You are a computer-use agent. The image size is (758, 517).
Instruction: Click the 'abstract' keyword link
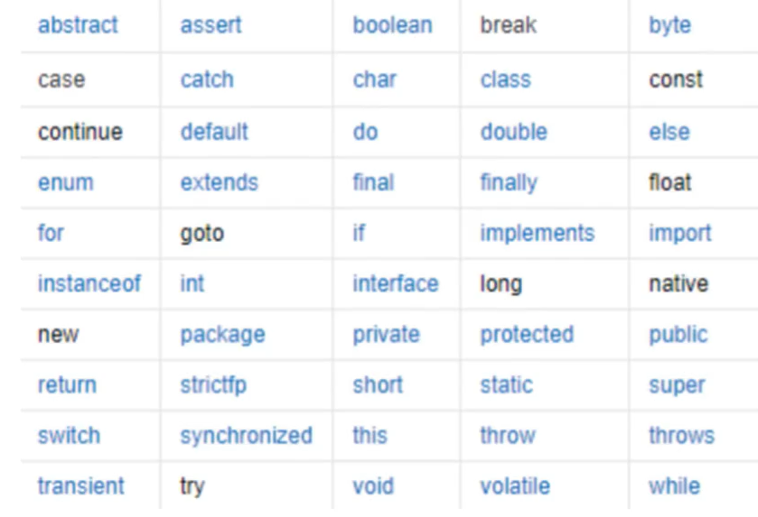78,25
